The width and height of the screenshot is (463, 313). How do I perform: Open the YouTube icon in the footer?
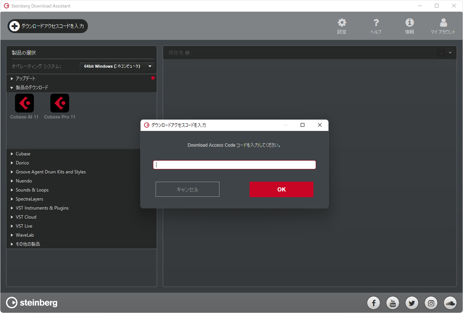[x=393, y=303]
